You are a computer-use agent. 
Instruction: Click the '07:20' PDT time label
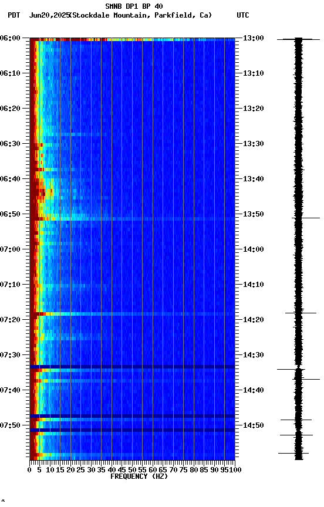click(10, 320)
